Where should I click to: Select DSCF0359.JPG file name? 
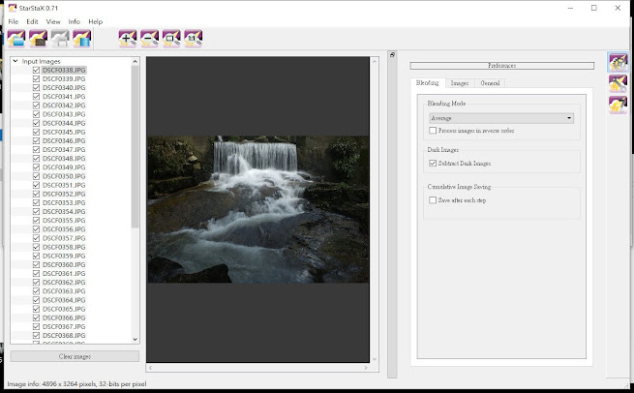pyautogui.click(x=64, y=256)
